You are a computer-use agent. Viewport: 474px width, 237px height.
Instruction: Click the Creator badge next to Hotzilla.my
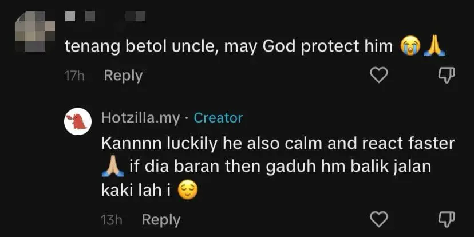218,118
